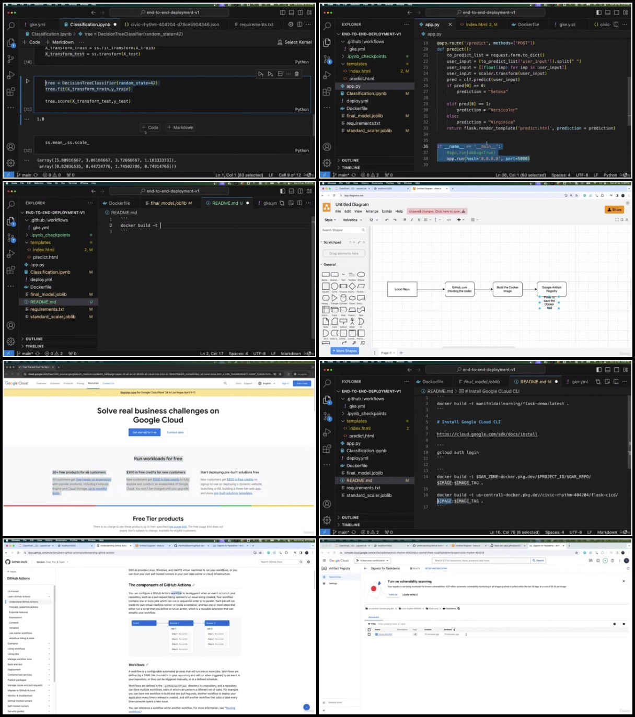The image size is (635, 717).
Task: Tick the header select-all checkbox in digests table
Action: [369, 630]
